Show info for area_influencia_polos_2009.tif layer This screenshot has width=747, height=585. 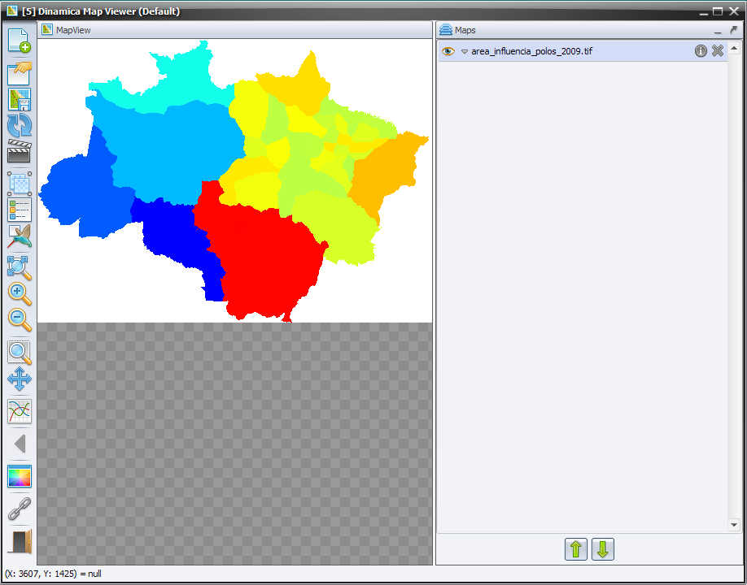[701, 51]
